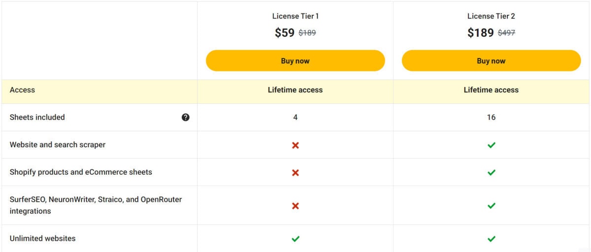Click the Sheets included help question-mark icon
The image size is (591, 252).
coord(186,117)
